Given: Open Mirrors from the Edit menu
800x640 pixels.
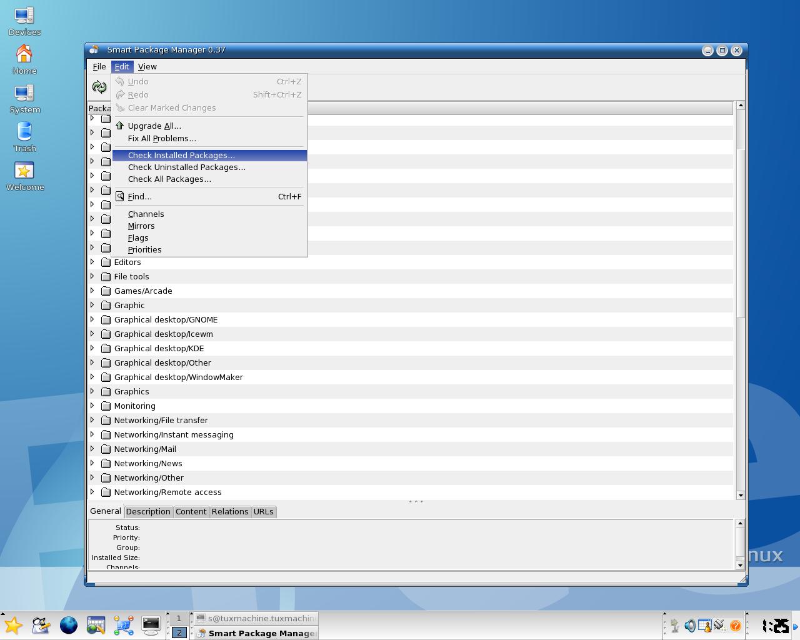Looking at the screenshot, I should click(x=209, y=226).
